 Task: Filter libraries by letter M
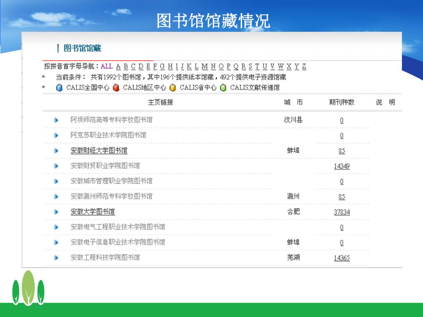click(205, 66)
